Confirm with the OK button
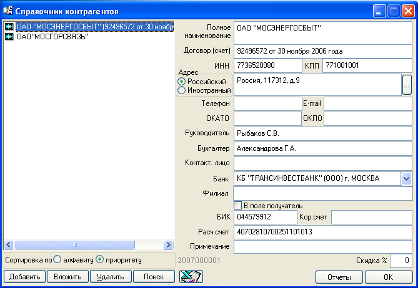Viewport: 418px width, 288px height. 389,277
